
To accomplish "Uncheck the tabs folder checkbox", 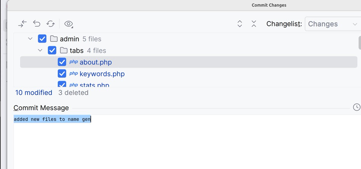I will pos(52,50).
